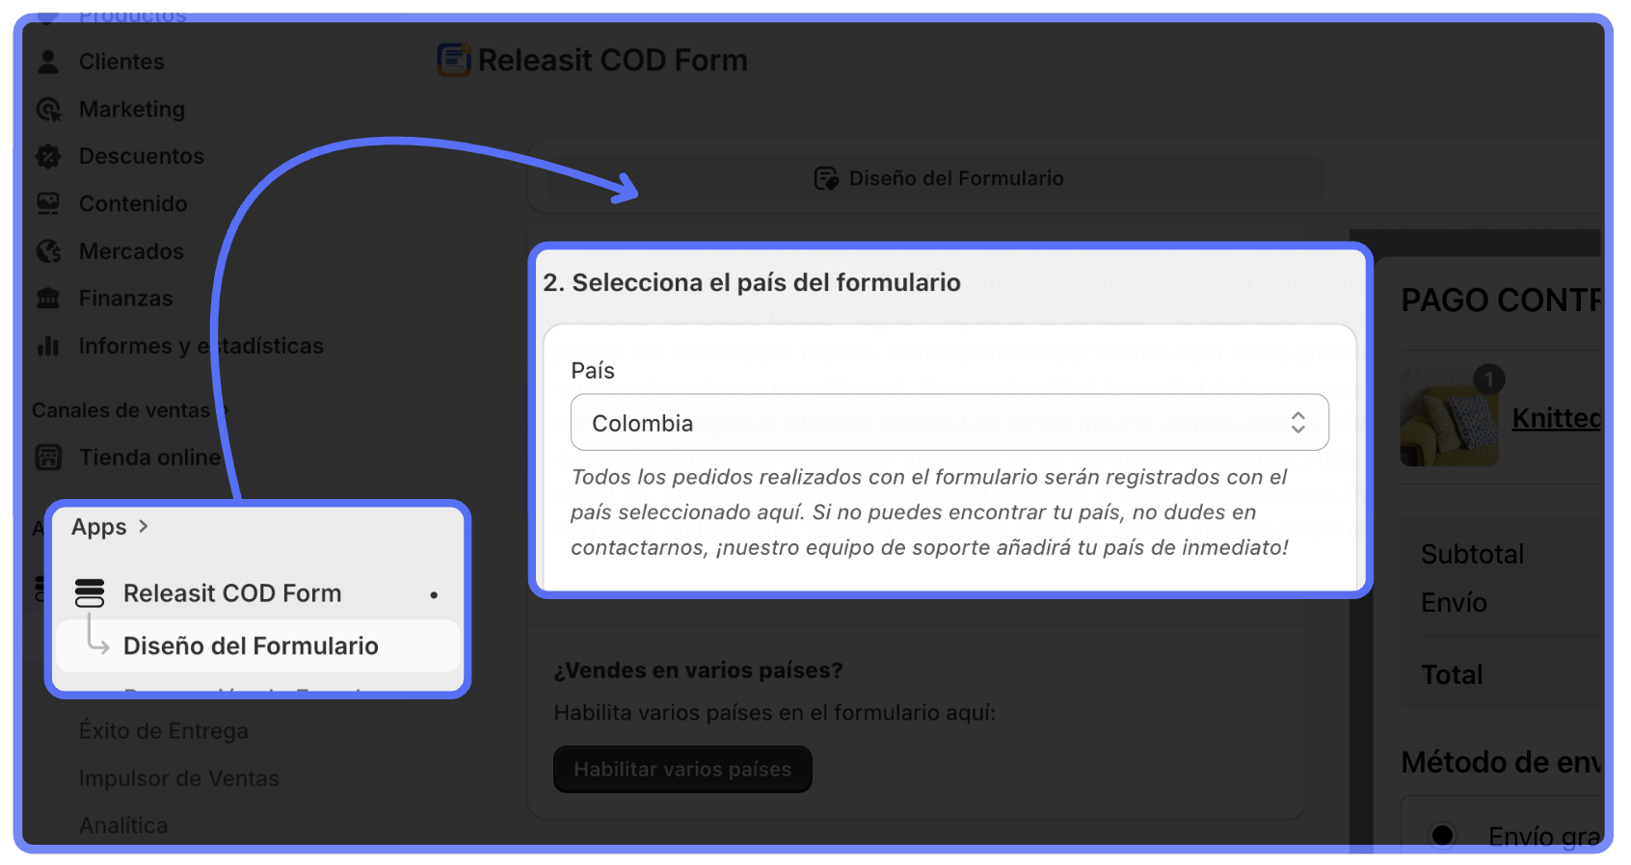Expand the Apps section chevron
This screenshot has height=865, width=1631.
pos(144,527)
